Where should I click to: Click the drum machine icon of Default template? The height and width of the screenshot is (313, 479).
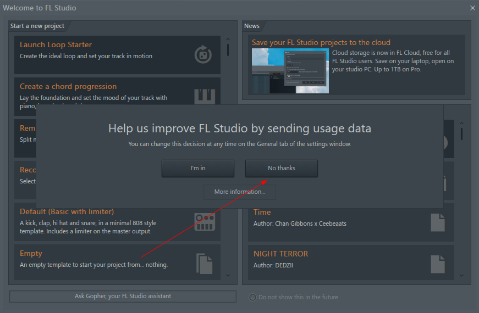click(205, 222)
